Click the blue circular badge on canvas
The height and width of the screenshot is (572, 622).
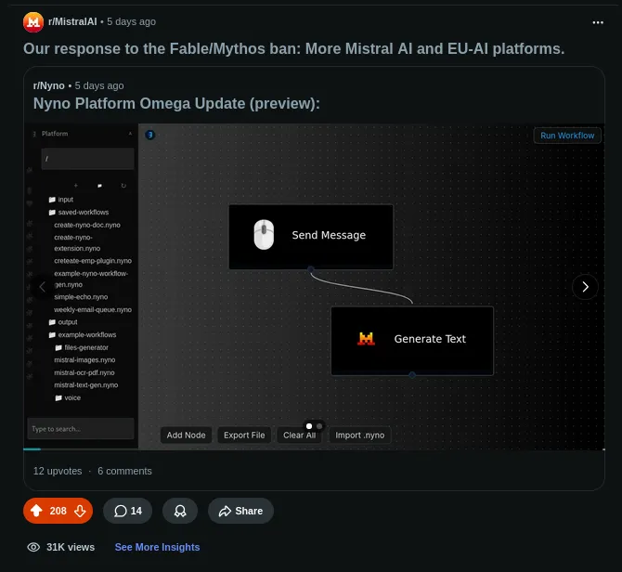150,135
